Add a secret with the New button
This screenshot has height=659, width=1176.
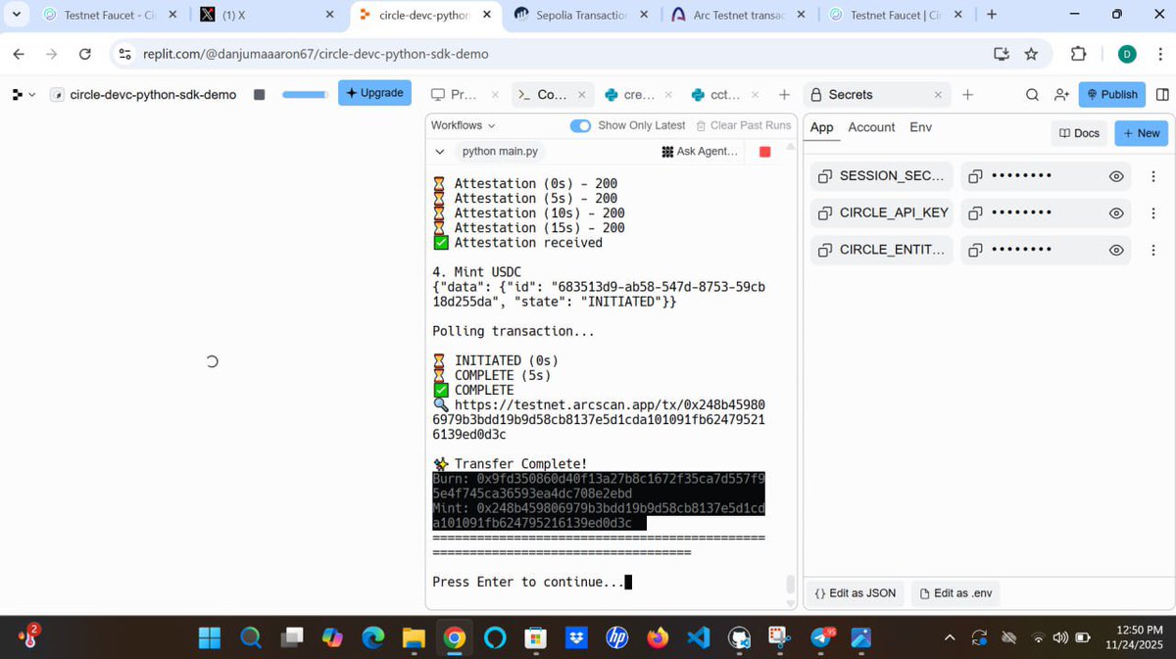coord(1140,132)
